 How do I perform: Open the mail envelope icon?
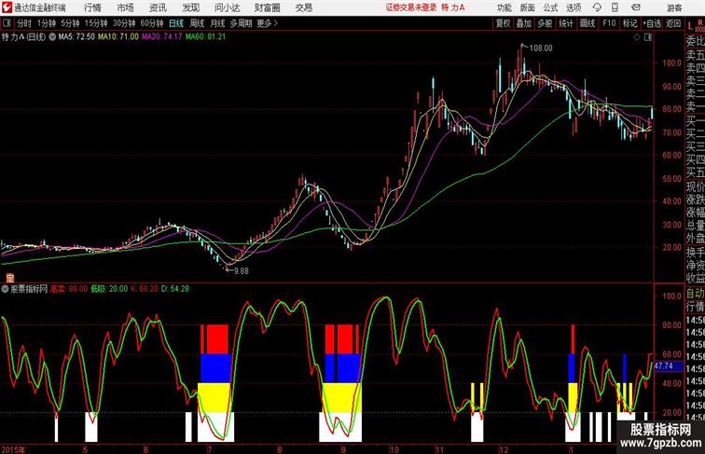[636, 7]
